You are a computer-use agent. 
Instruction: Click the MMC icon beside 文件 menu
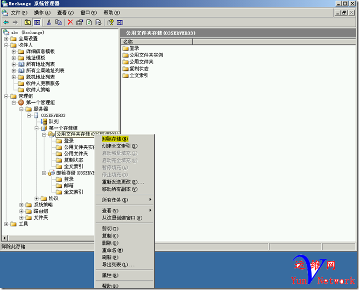(x=5, y=13)
